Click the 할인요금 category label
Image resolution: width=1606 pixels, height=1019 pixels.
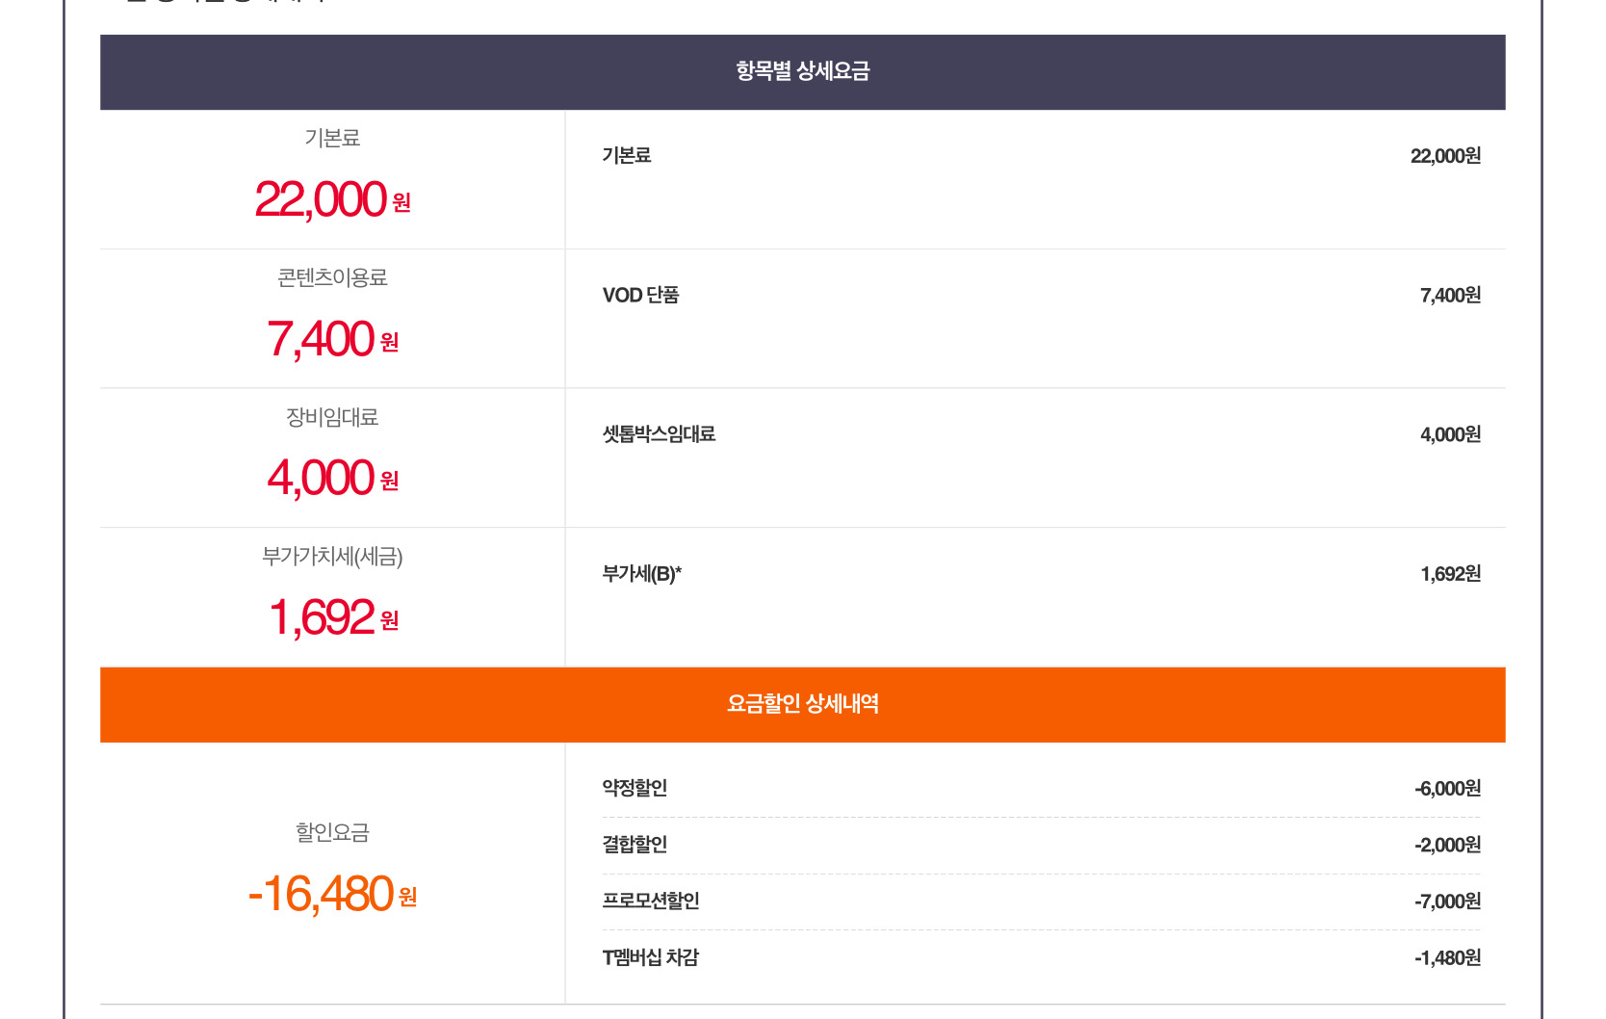click(332, 832)
